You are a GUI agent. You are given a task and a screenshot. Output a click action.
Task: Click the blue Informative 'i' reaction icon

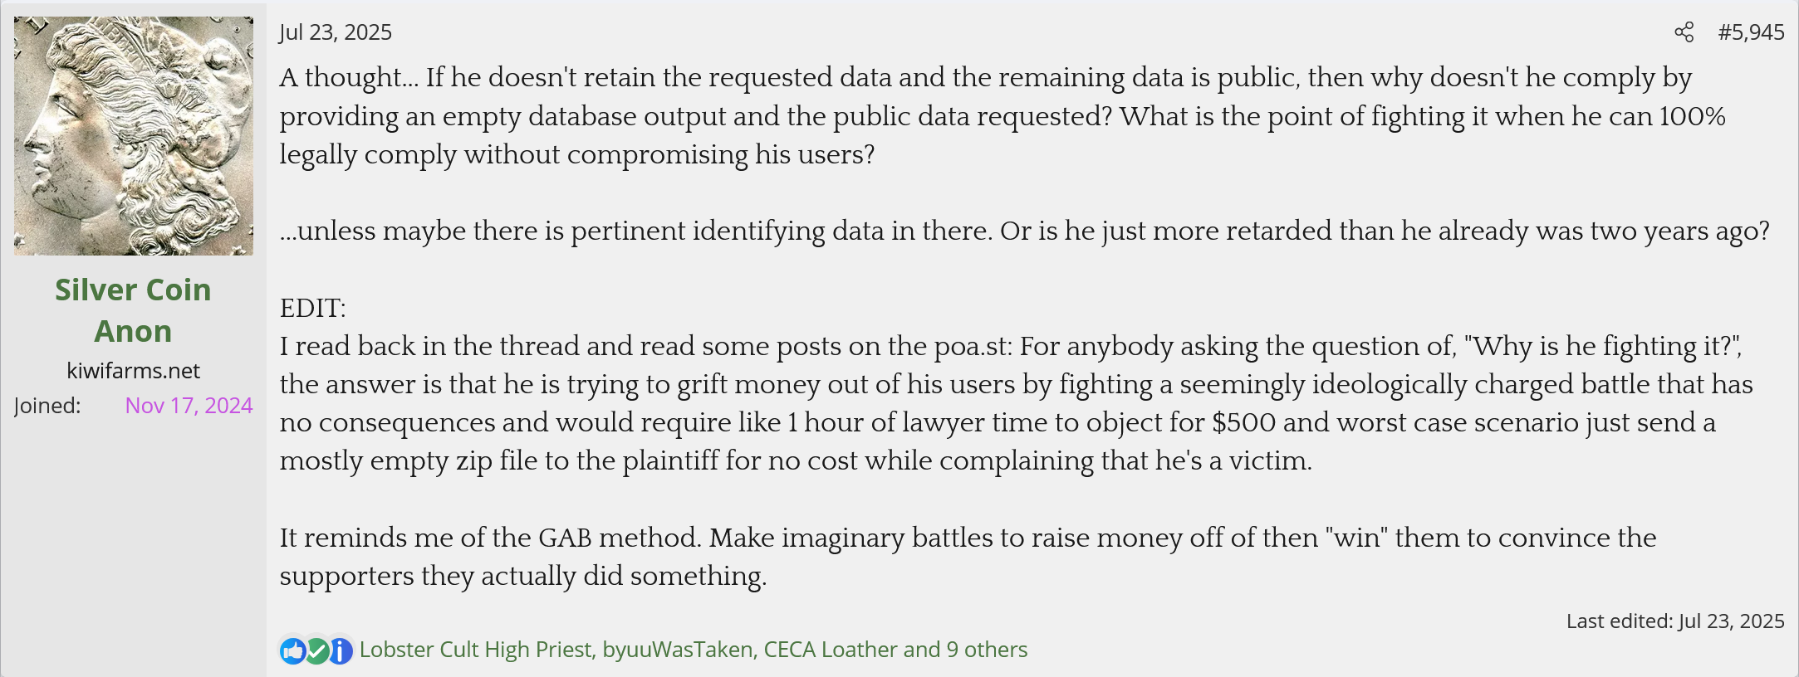coord(340,650)
